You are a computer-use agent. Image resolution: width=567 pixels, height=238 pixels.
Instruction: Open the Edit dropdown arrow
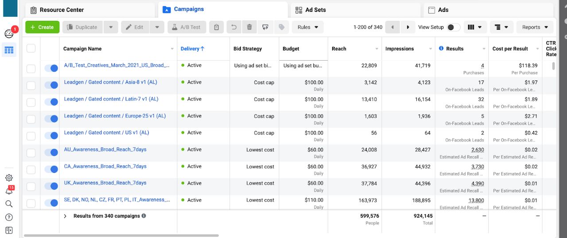[157, 27]
